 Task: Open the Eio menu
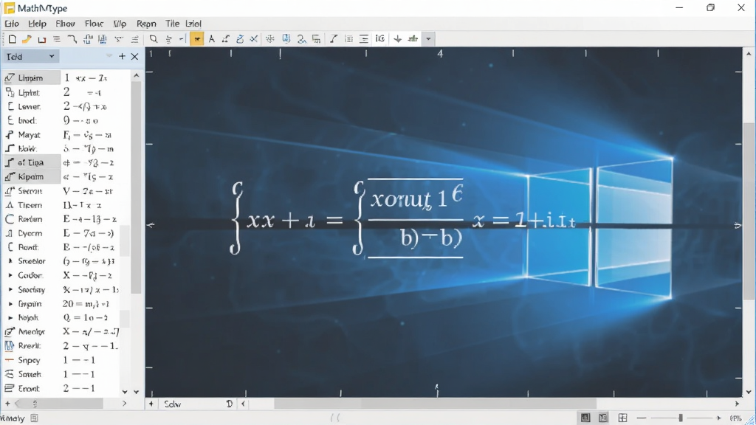click(12, 24)
